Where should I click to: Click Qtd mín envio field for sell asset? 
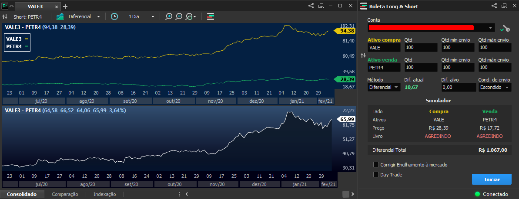458,67
